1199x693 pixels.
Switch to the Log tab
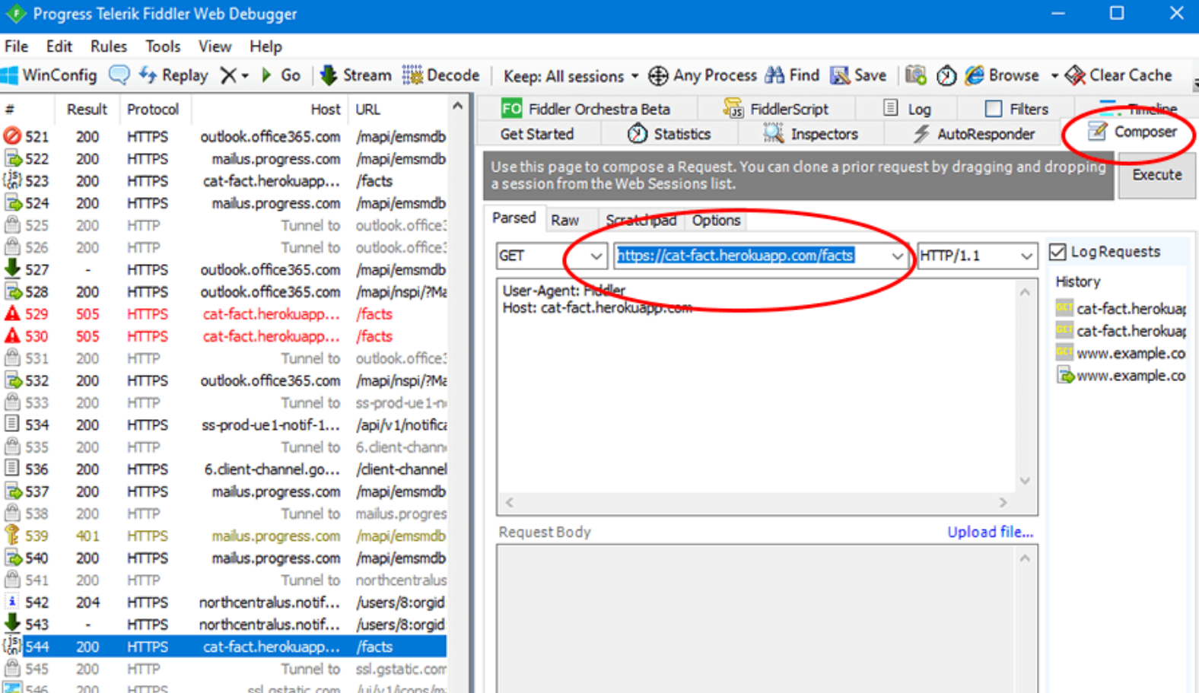[907, 109]
